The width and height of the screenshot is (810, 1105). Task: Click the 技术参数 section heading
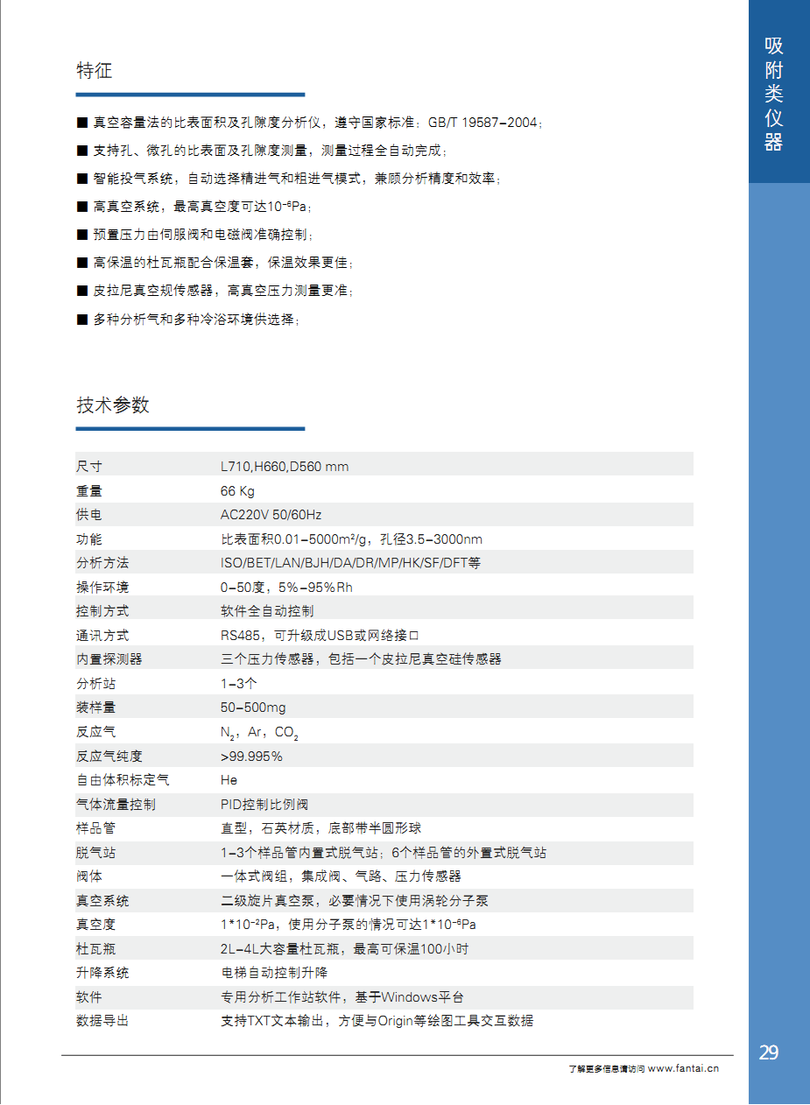[x=113, y=405]
